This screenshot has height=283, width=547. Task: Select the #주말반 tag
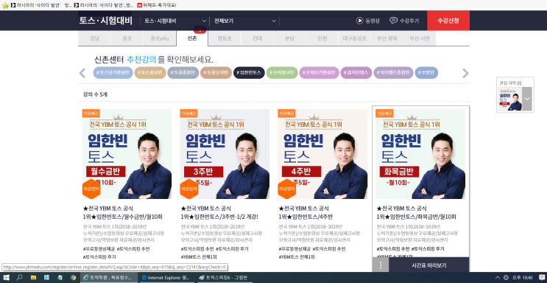(426, 73)
